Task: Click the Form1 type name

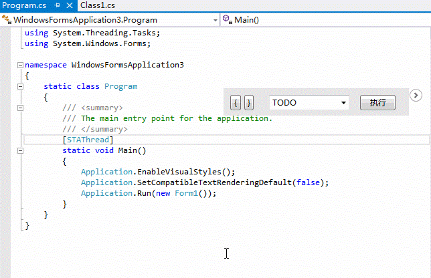Action: point(186,194)
